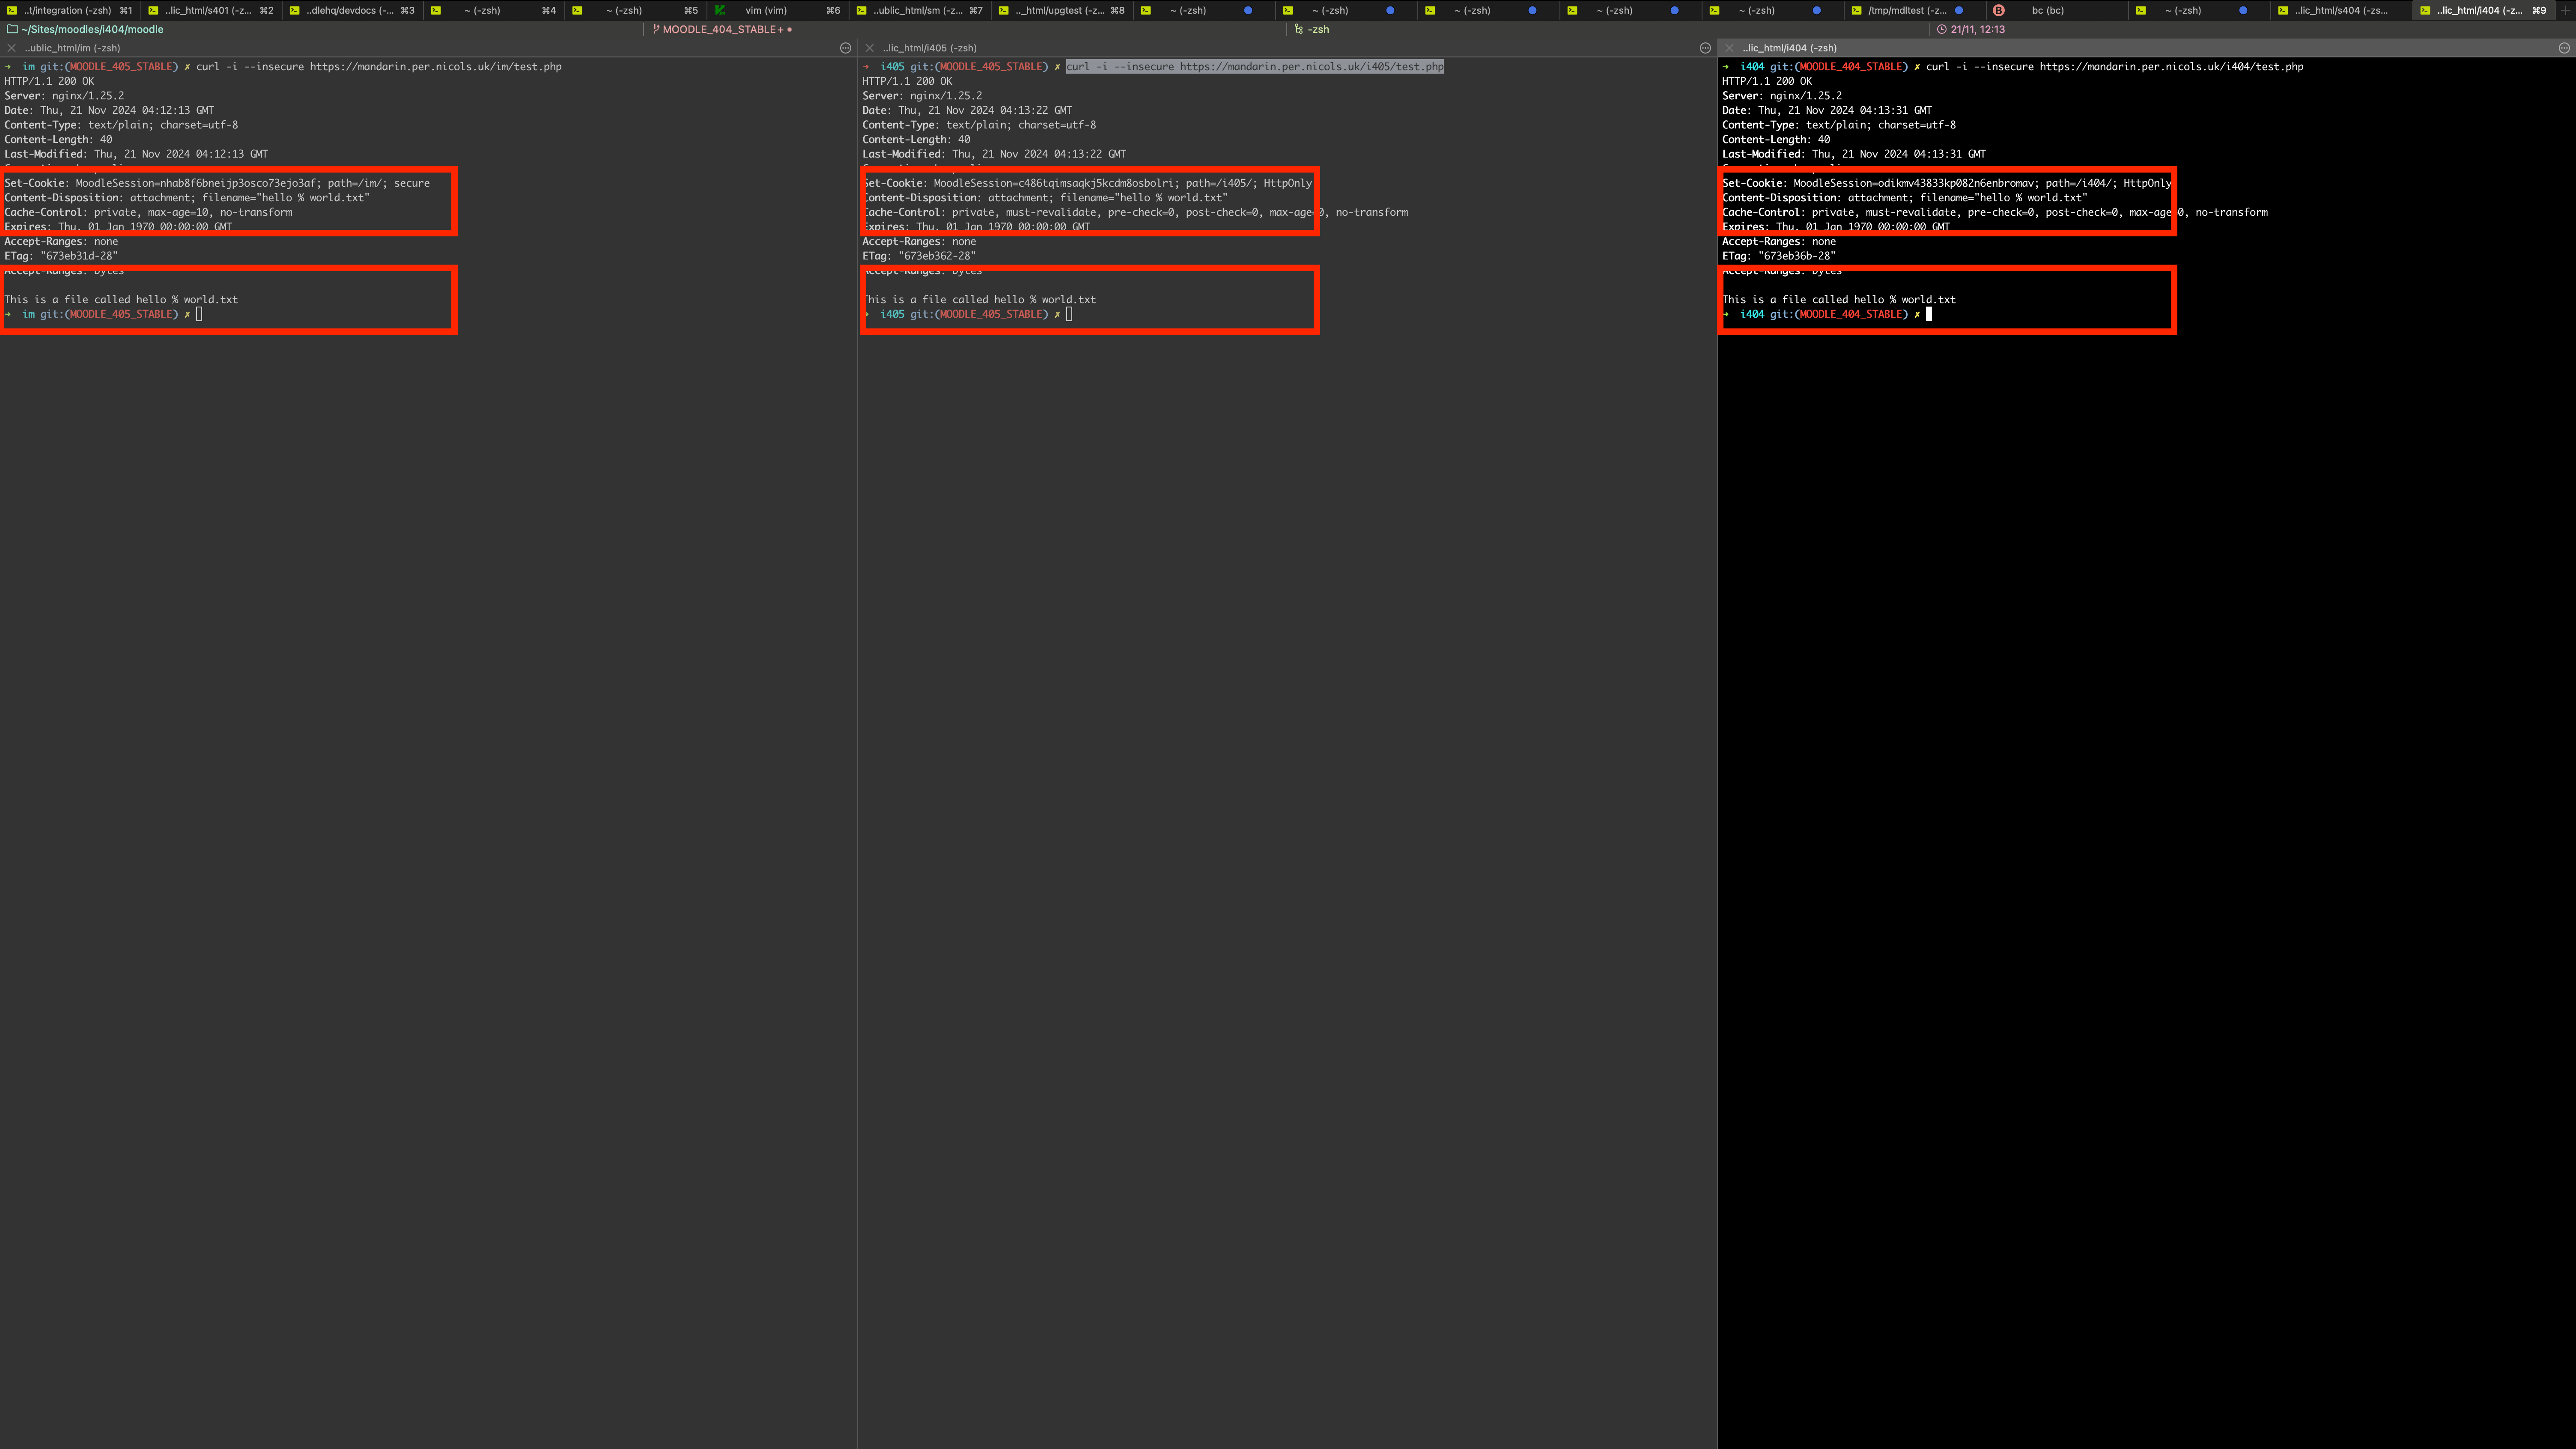Click the terminal icon on the s404 tab
The height and width of the screenshot is (1449, 2576).
(2283, 10)
